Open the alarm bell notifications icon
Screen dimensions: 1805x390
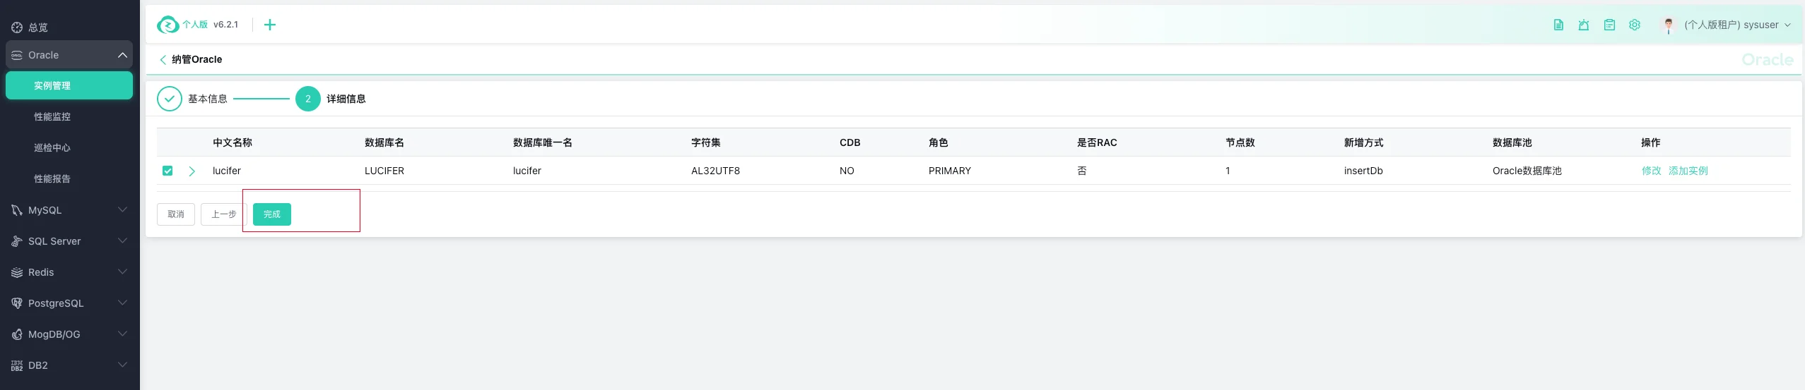point(1584,25)
